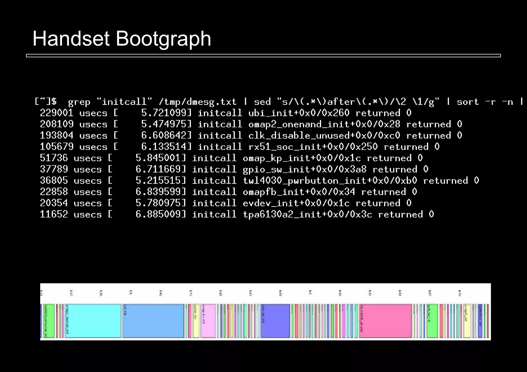Click the 20354 usecs value
Image resolution: width=527 pixels, height=372 pixels.
coord(71,203)
